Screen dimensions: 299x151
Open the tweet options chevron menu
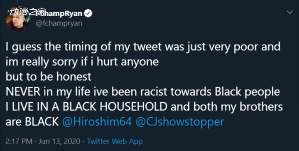tap(290, 12)
